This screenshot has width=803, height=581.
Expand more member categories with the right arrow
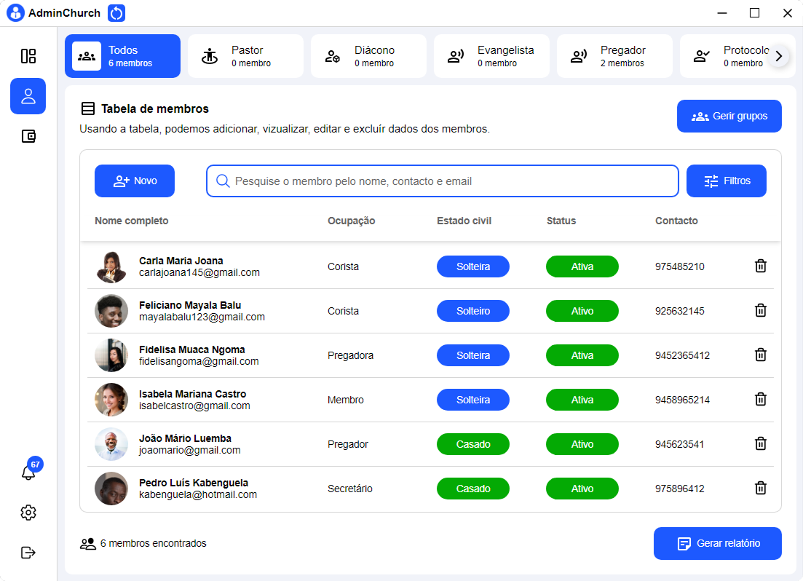pyautogui.click(x=780, y=55)
